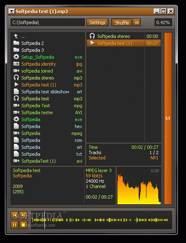Click document icon beside Softpedia srt
The width and height of the screenshot is (186, 243).
(x=16, y=147)
